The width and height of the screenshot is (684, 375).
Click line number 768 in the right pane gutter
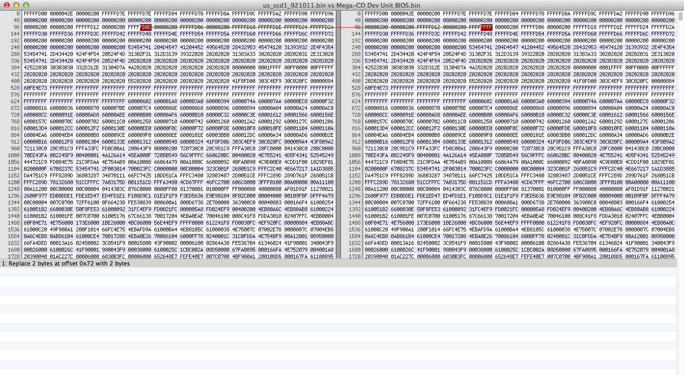356,122
